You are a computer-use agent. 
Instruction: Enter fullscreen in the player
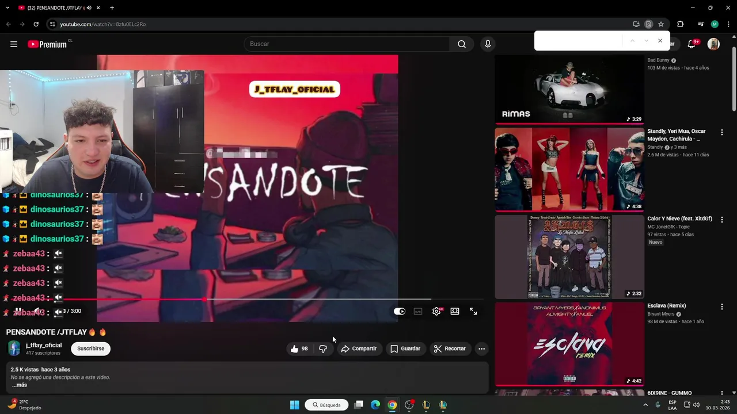click(473, 311)
